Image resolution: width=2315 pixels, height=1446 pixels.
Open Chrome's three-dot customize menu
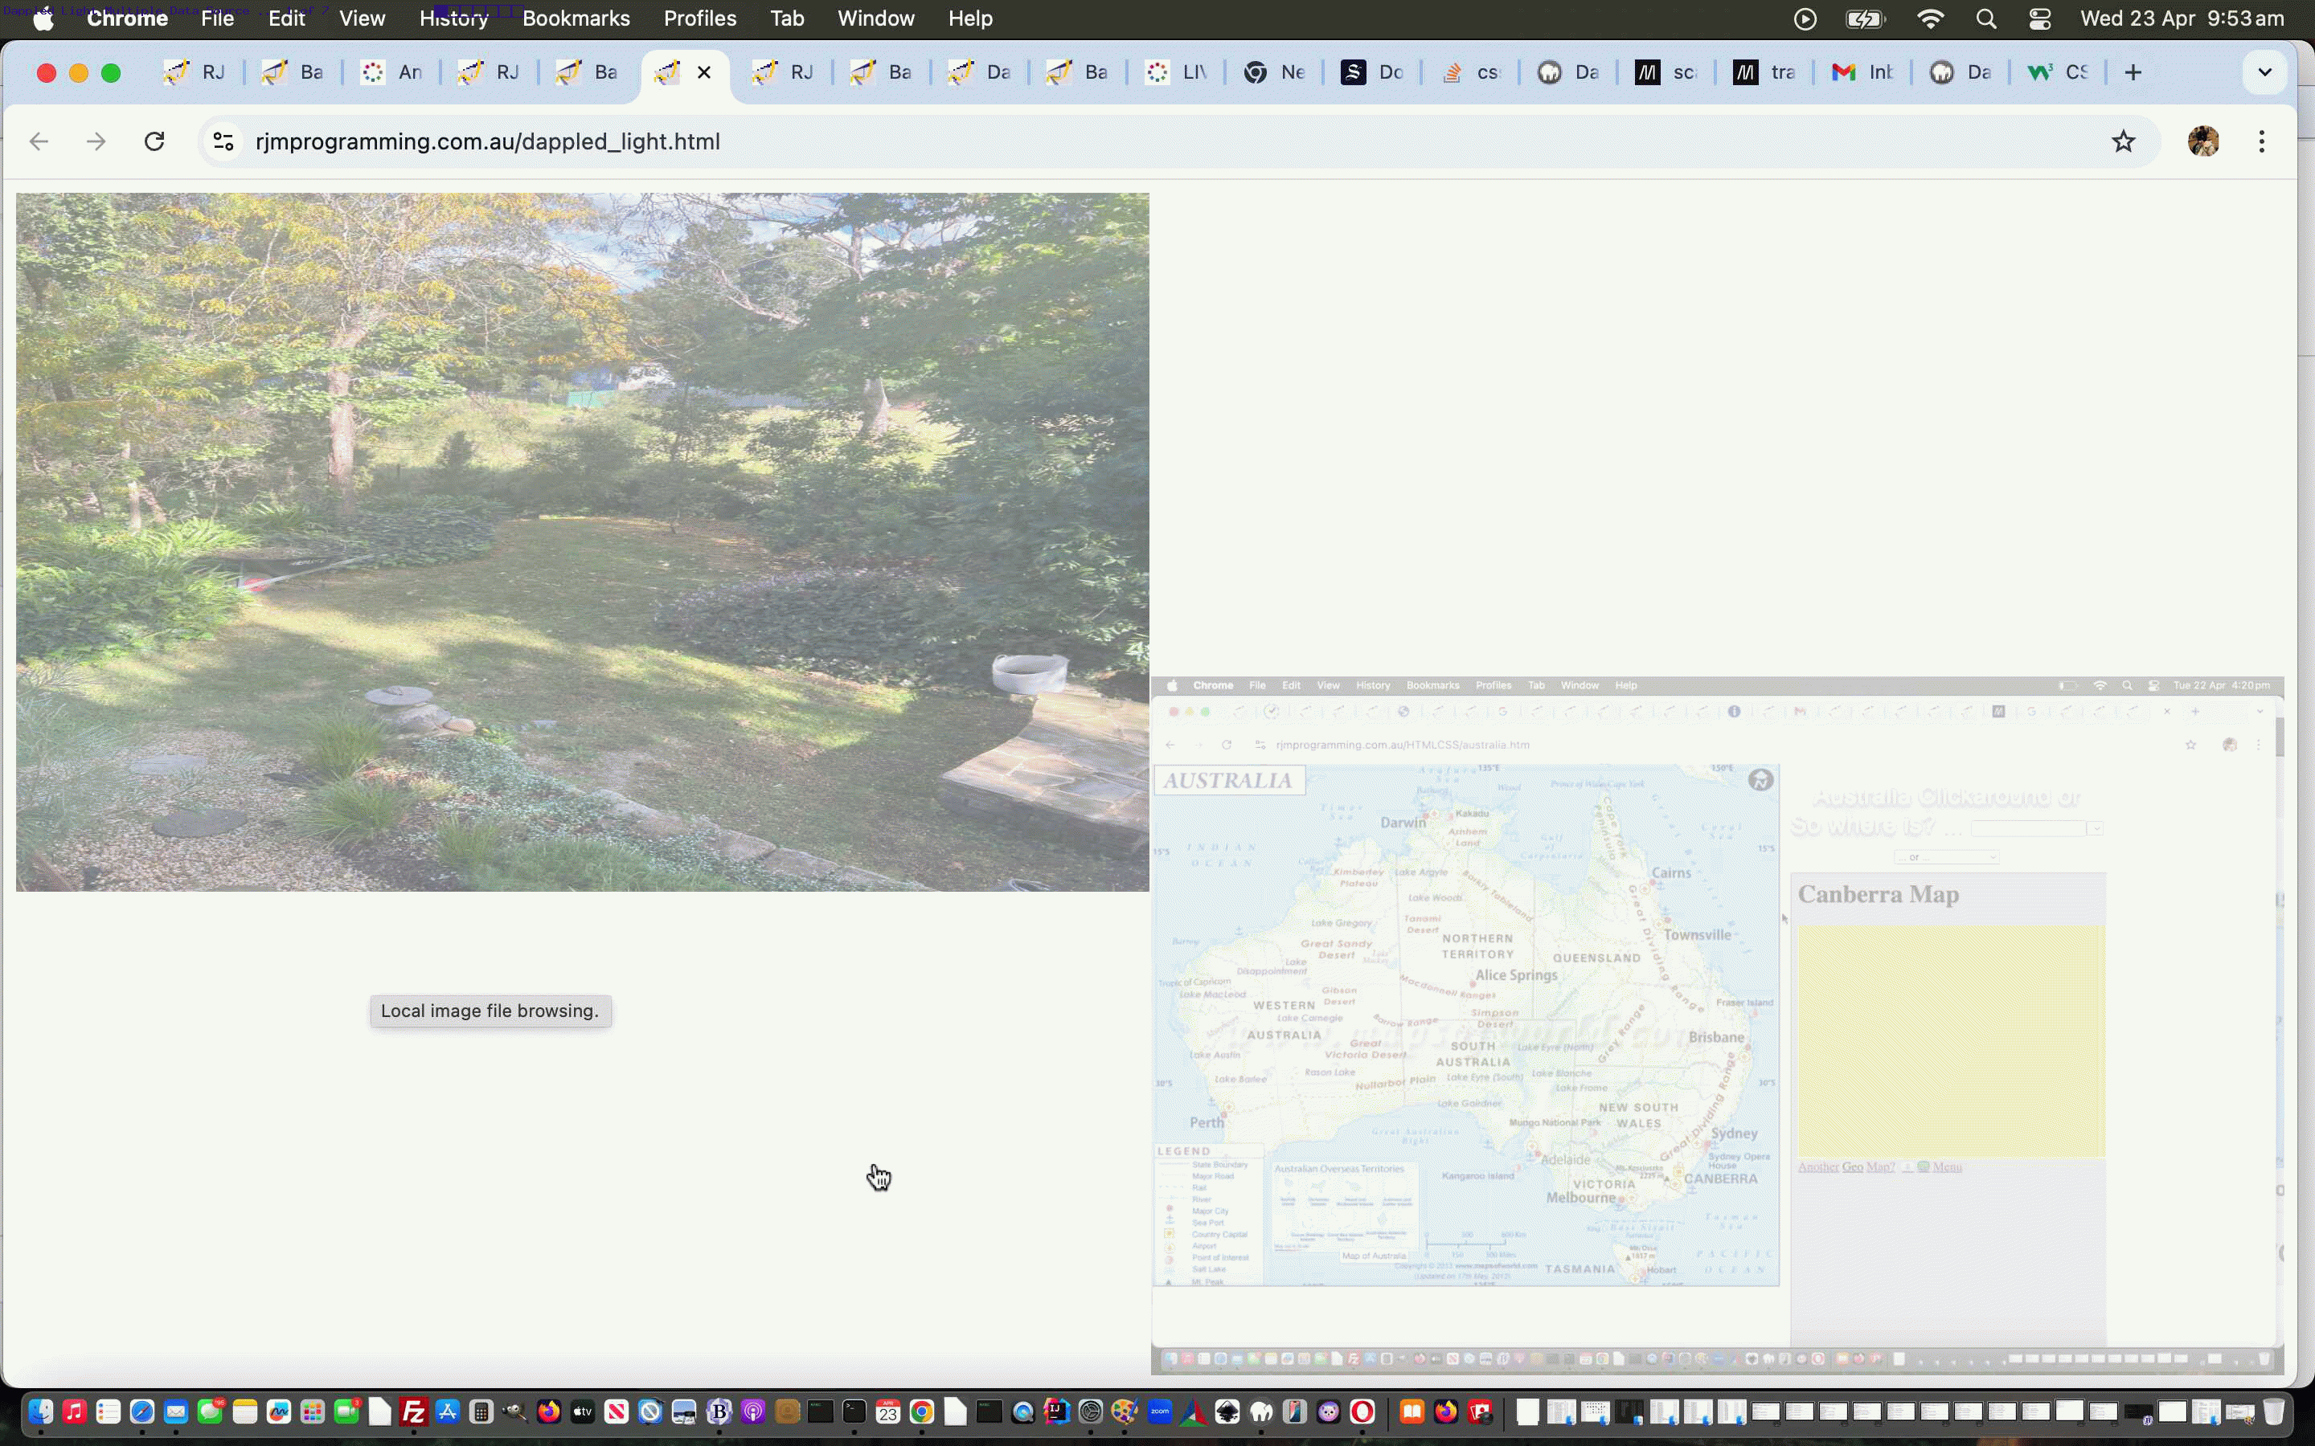[2261, 141]
